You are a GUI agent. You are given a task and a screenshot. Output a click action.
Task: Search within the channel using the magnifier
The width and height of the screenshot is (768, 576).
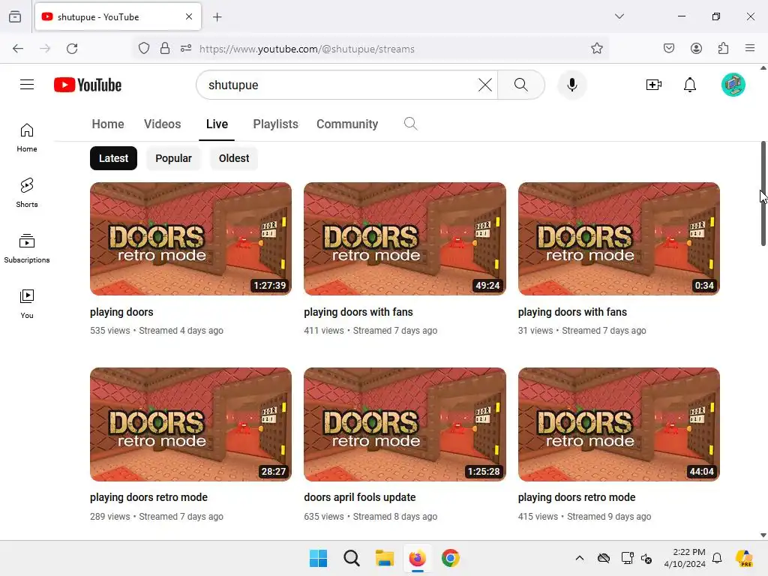(x=410, y=124)
